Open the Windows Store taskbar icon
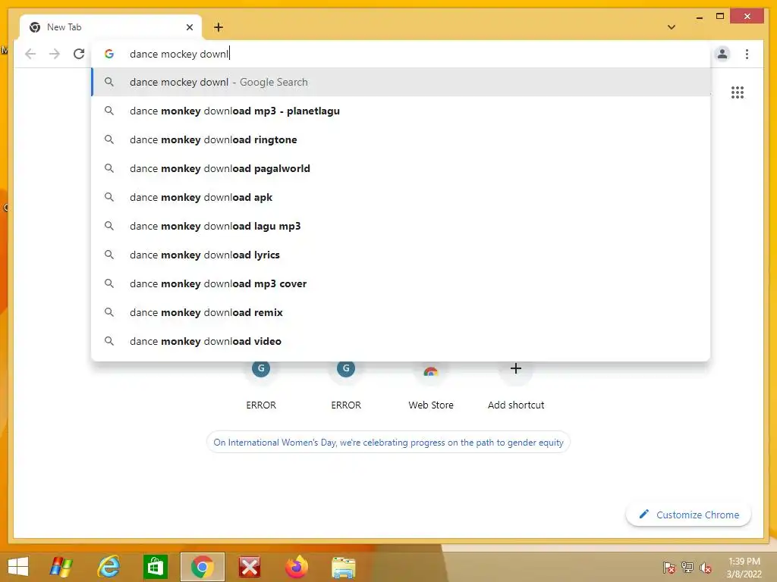 156,567
